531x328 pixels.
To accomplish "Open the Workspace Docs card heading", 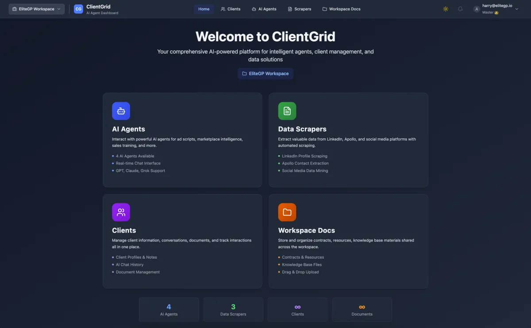I will pyautogui.click(x=307, y=230).
